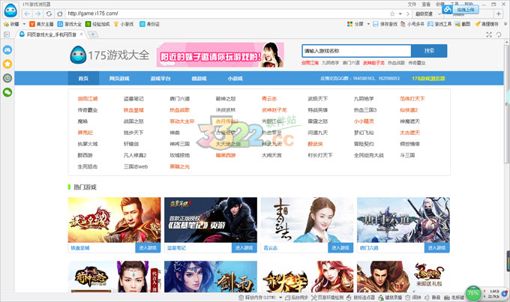
Task: Select the 微游戏 nav tab
Action: [x=199, y=79]
